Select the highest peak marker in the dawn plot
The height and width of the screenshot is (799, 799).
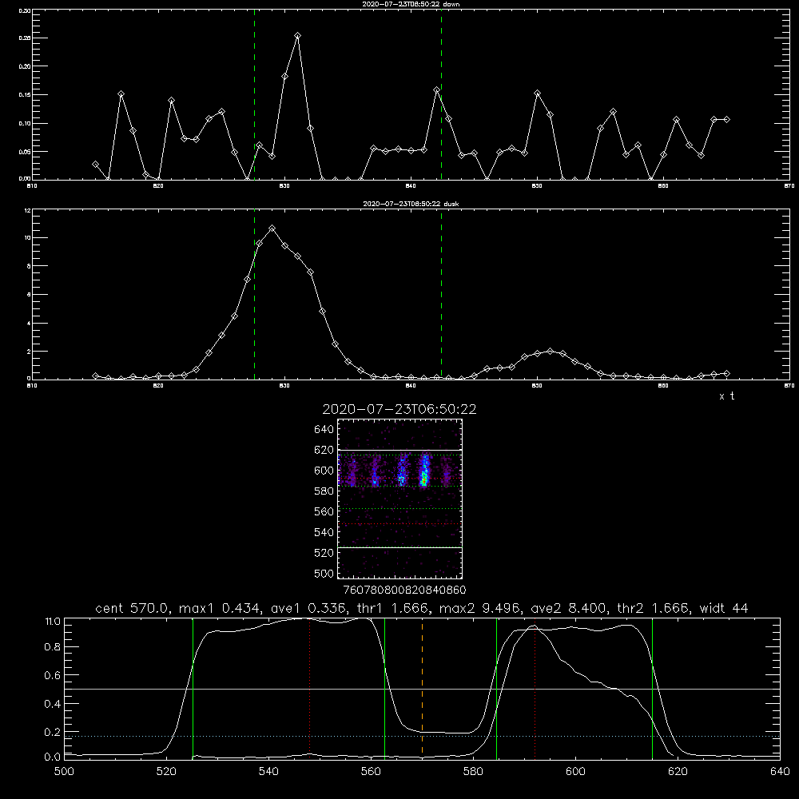pyautogui.click(x=297, y=36)
